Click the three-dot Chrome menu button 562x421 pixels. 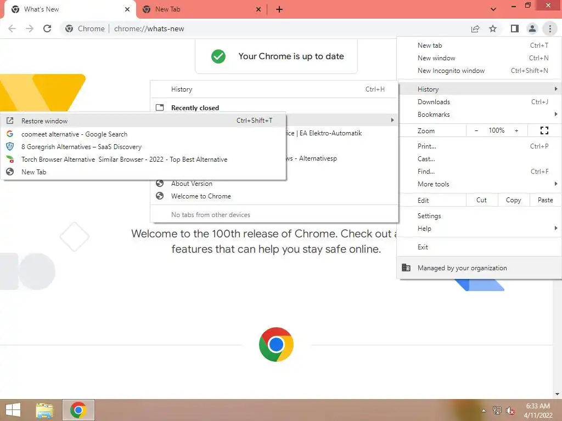[x=550, y=29]
